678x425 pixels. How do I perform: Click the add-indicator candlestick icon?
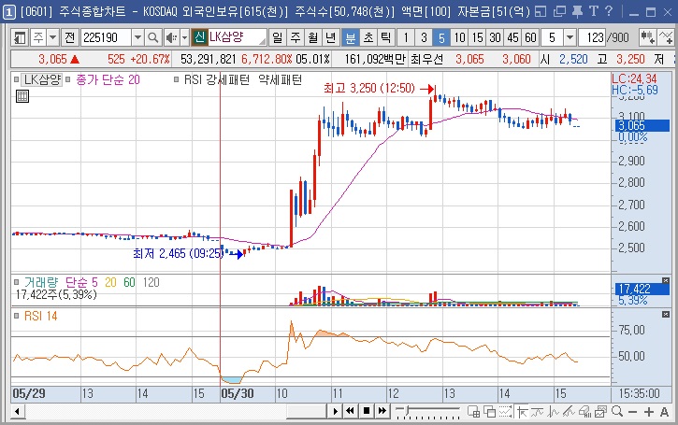coord(648,37)
